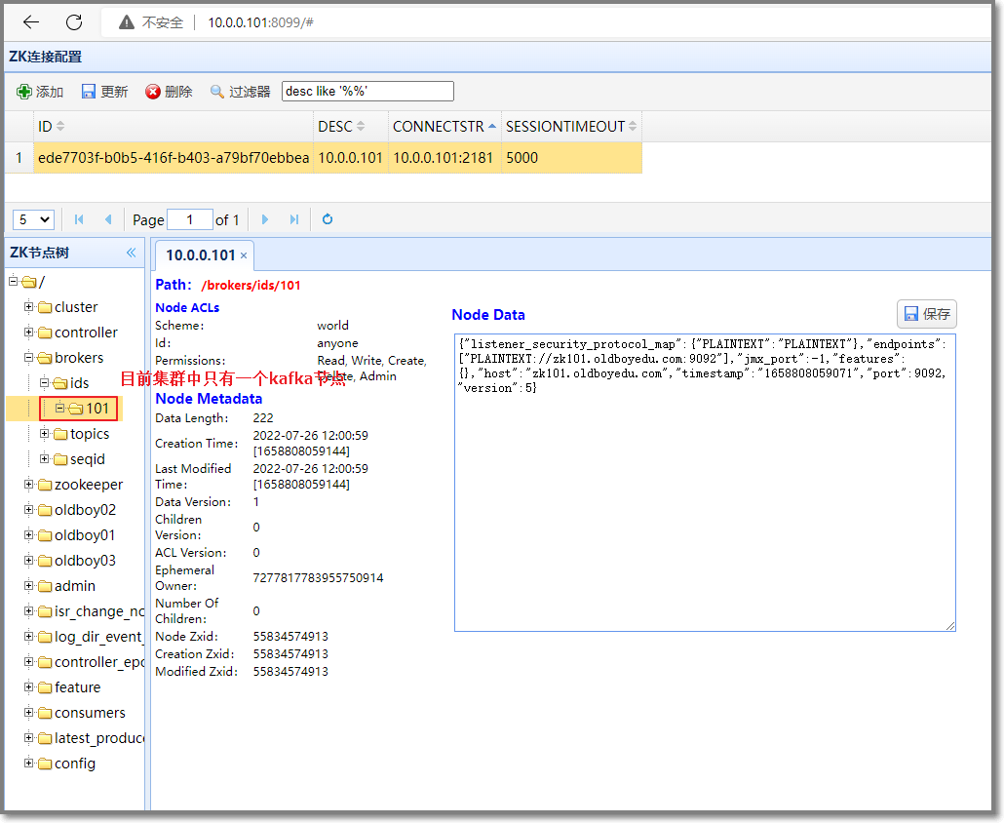
Task: Click the filter text input field
Action: coord(367,92)
